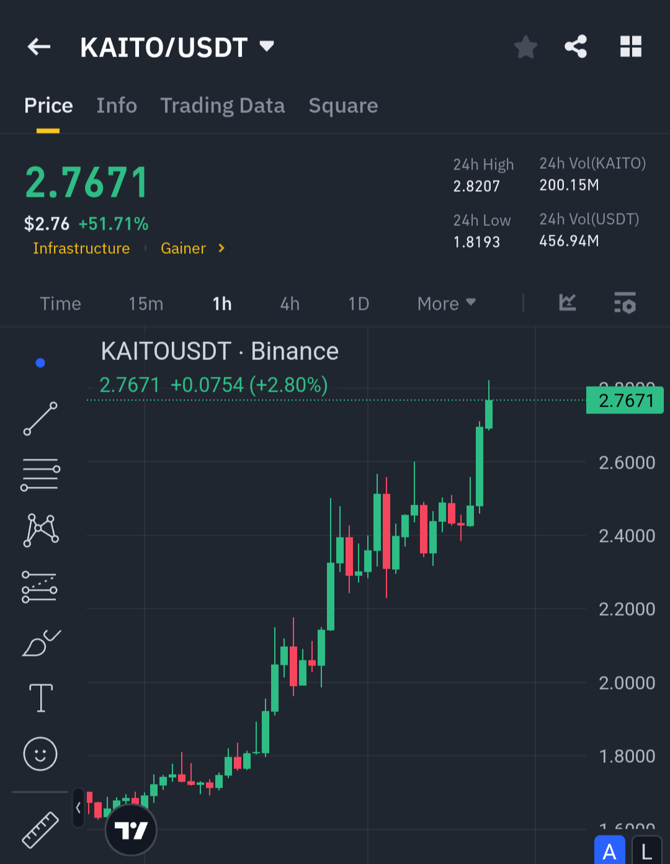Open the Trading Data tab
The height and width of the screenshot is (864, 670).
(223, 106)
